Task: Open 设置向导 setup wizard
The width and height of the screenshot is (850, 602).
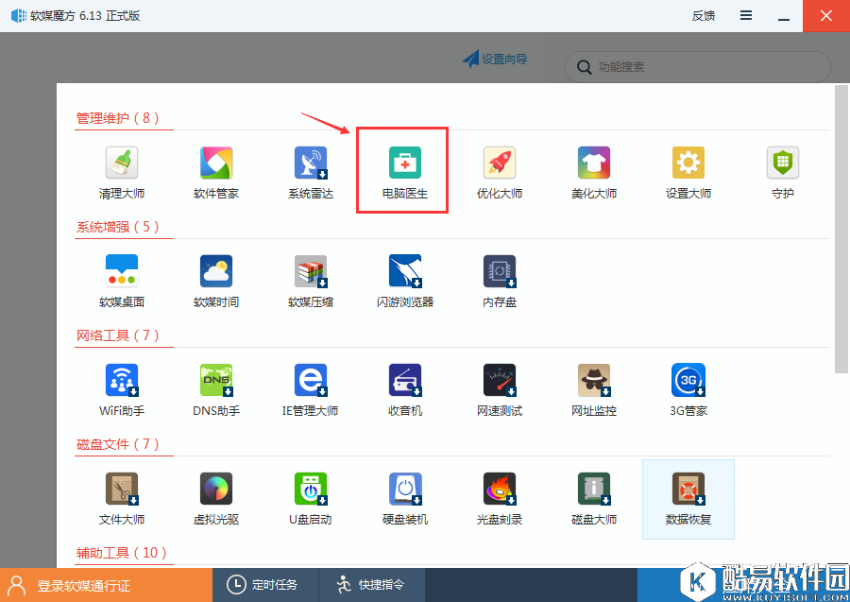Action: 495,60
